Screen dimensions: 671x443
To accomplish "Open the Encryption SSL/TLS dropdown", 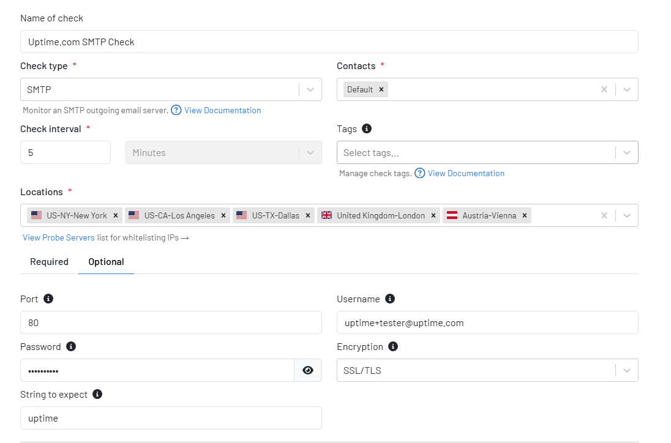I will [x=487, y=370].
